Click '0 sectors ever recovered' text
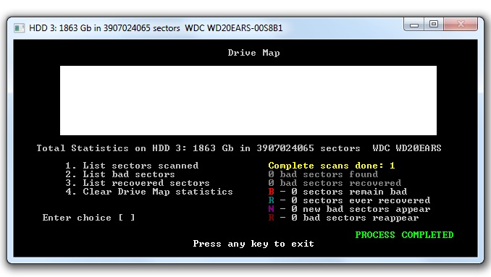Viewport: 491px width, 277px height. click(361, 200)
